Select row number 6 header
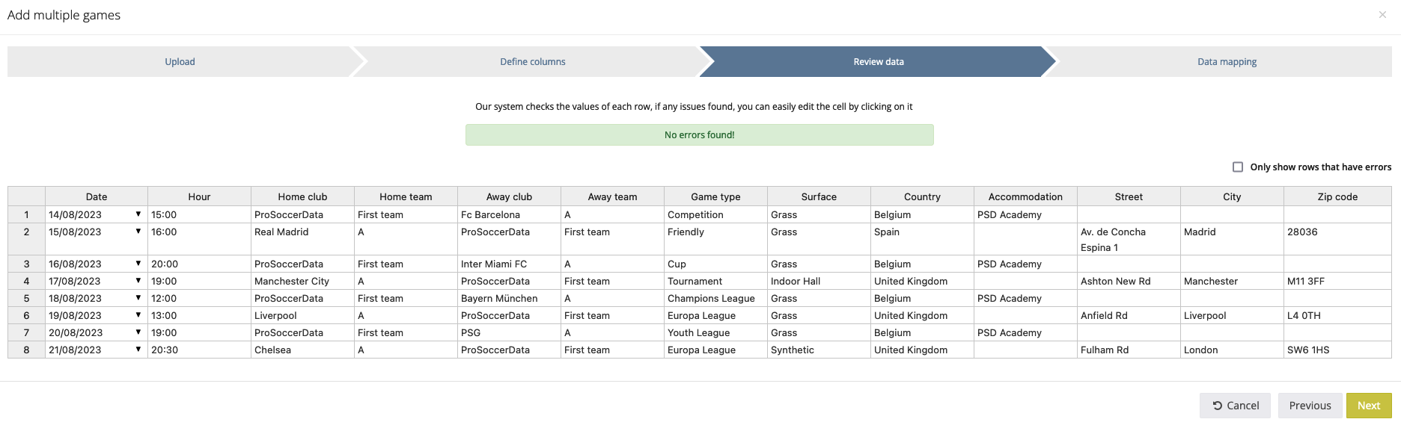This screenshot has width=1401, height=425. coord(27,316)
